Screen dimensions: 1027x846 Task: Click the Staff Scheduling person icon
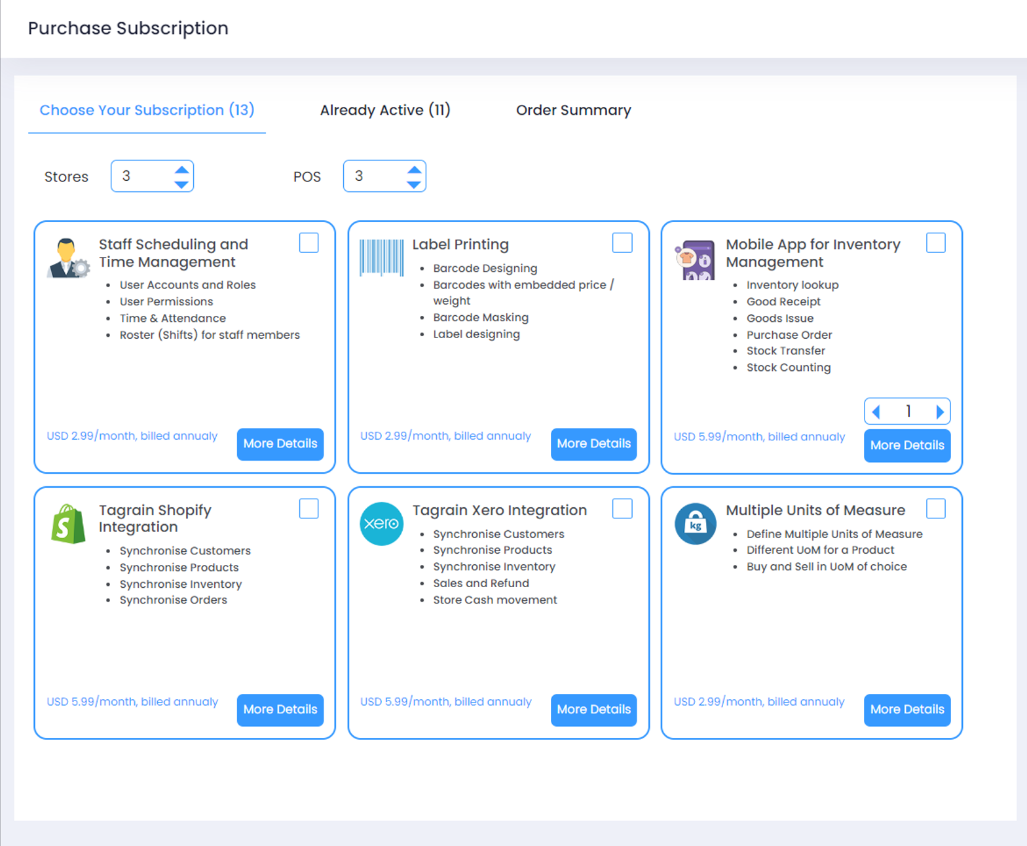point(68,258)
